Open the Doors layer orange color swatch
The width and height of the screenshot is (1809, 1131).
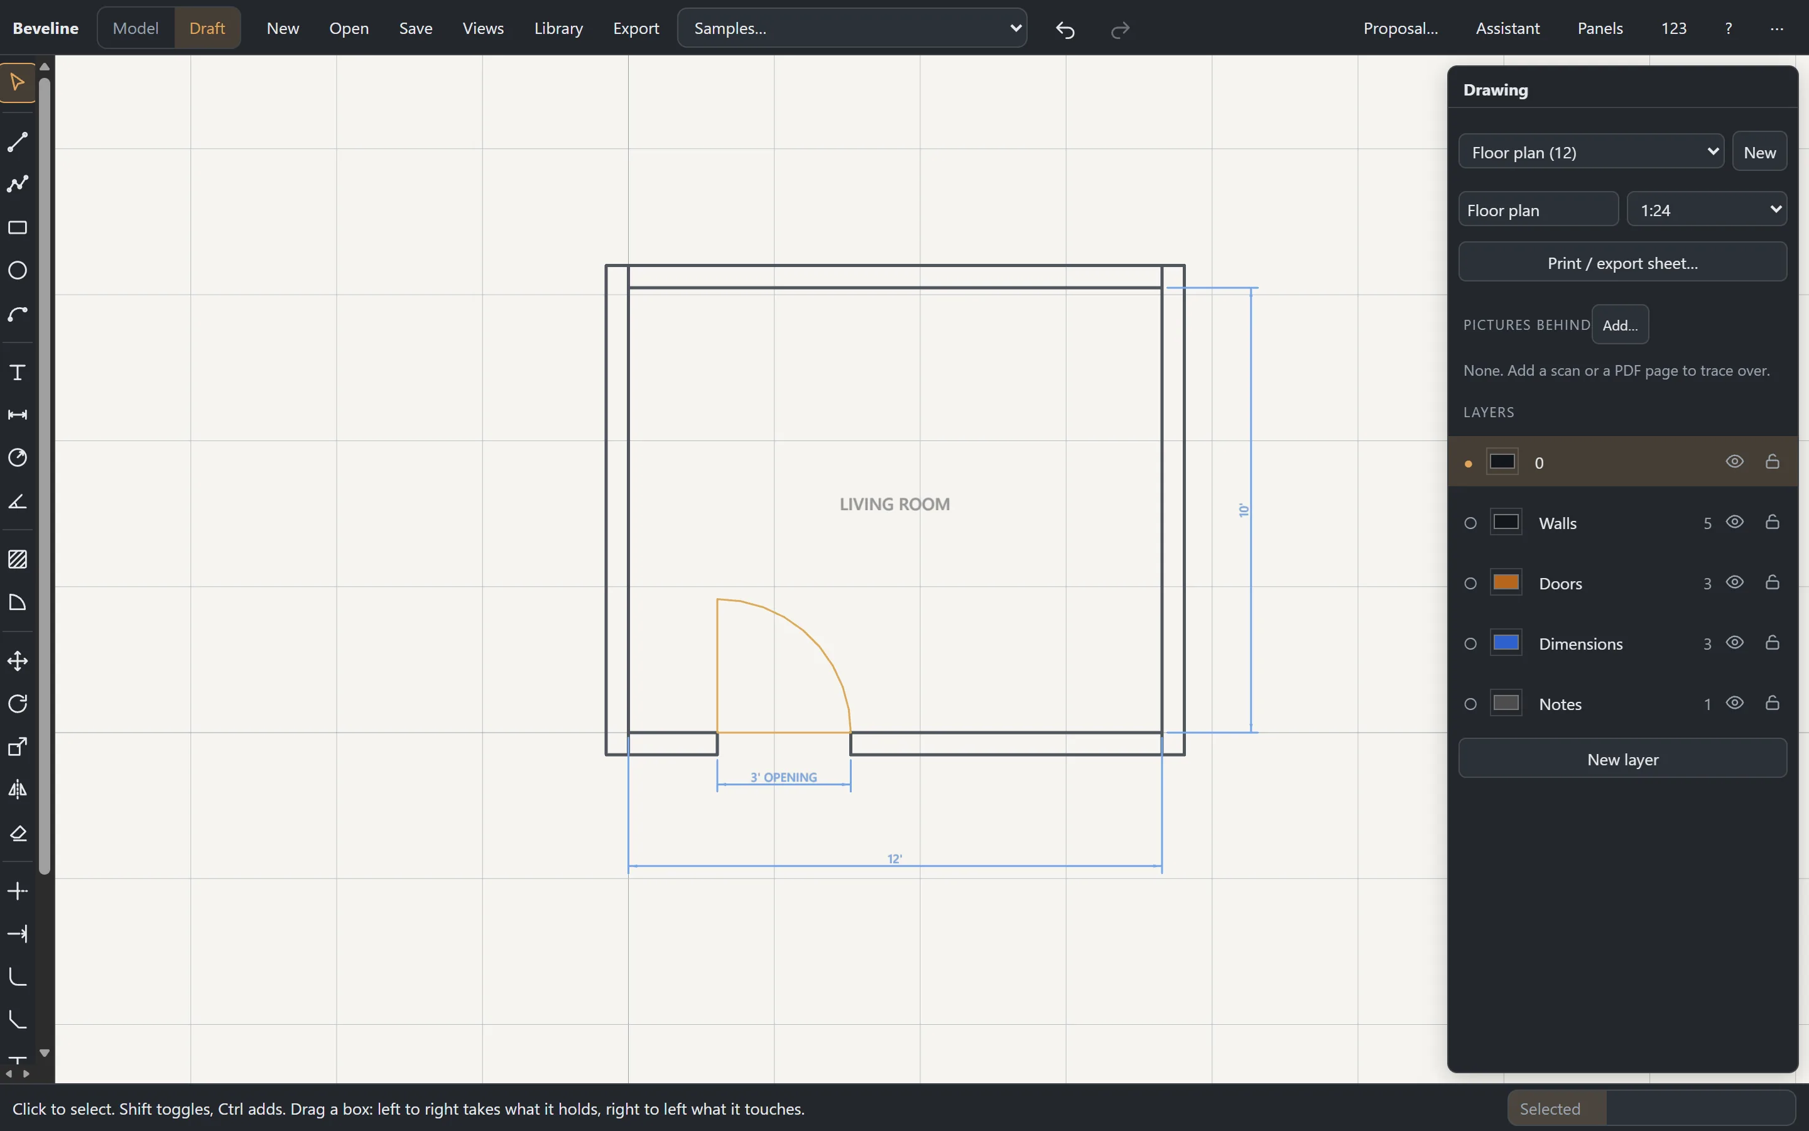1506,582
